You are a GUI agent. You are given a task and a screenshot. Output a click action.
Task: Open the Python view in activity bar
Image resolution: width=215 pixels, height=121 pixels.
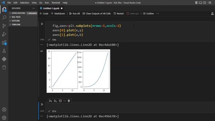click(x=4, y=59)
